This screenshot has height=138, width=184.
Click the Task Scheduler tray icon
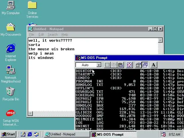163,134
